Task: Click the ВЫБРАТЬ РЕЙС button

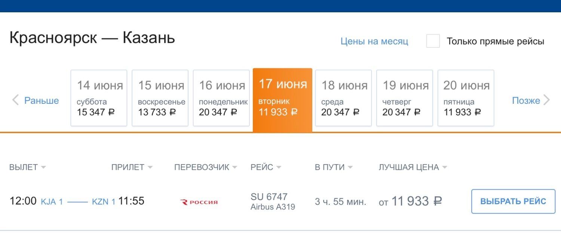Action: 513,202
